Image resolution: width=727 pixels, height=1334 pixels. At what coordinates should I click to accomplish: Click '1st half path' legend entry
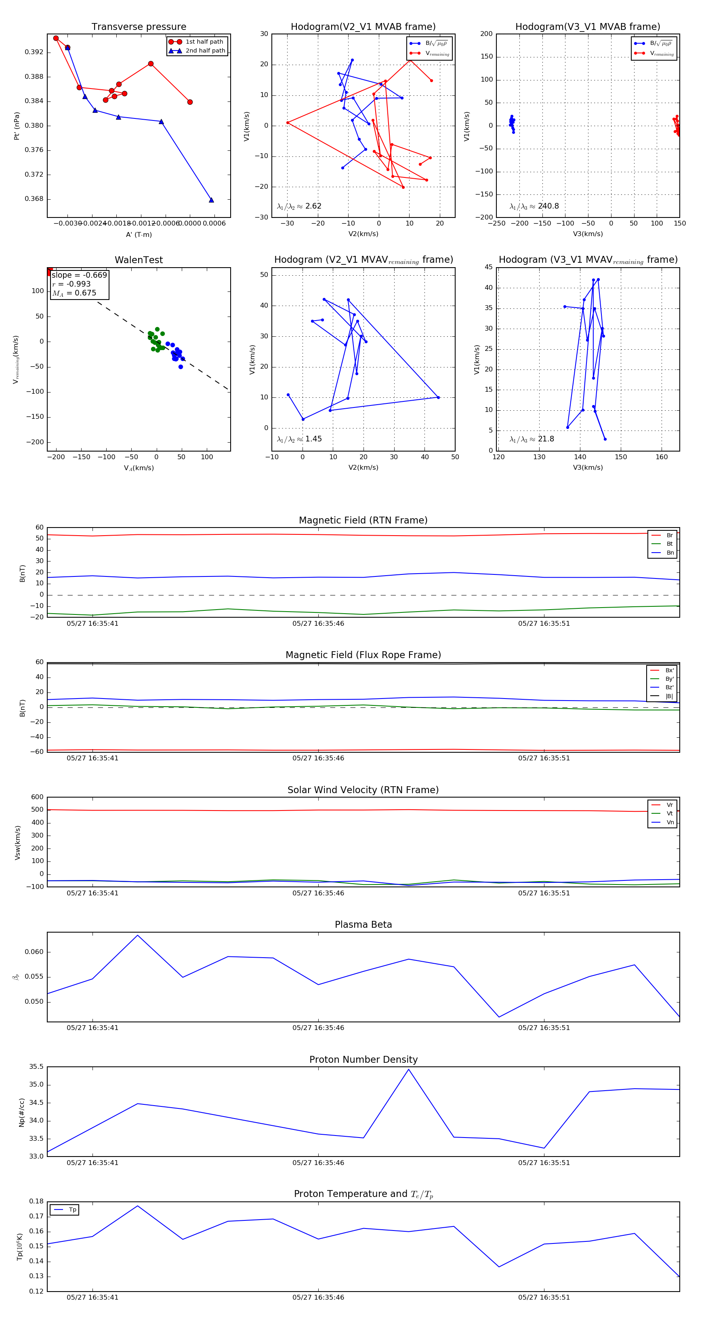click(197, 42)
